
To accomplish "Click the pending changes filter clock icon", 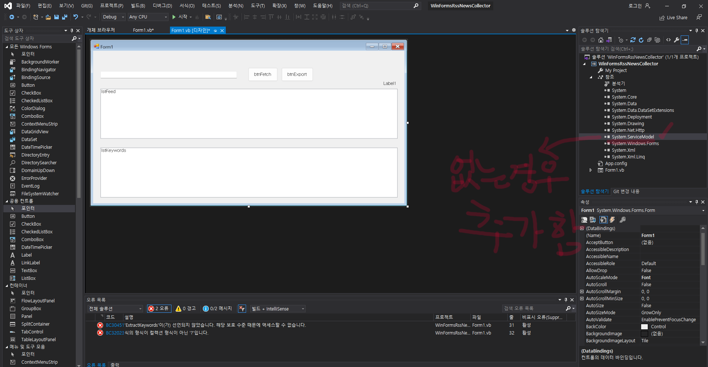I will click(x=621, y=40).
